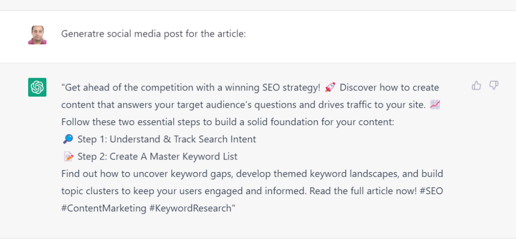Click the thumbs up feedback icon
Image resolution: width=516 pixels, height=245 pixels.
point(476,86)
